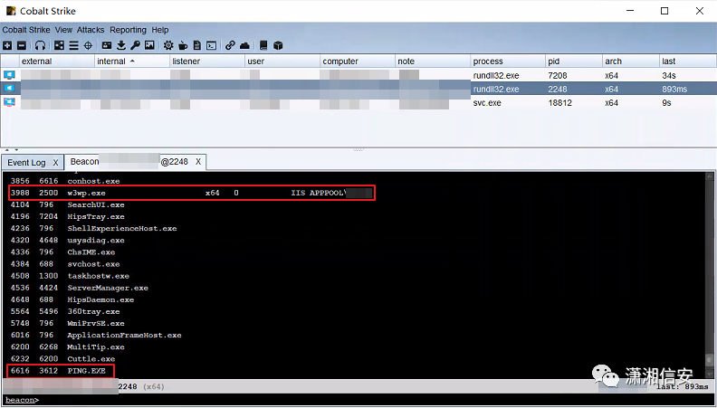Manage web server via cloud icon
Screen dimensions: 717x408
pos(244,45)
